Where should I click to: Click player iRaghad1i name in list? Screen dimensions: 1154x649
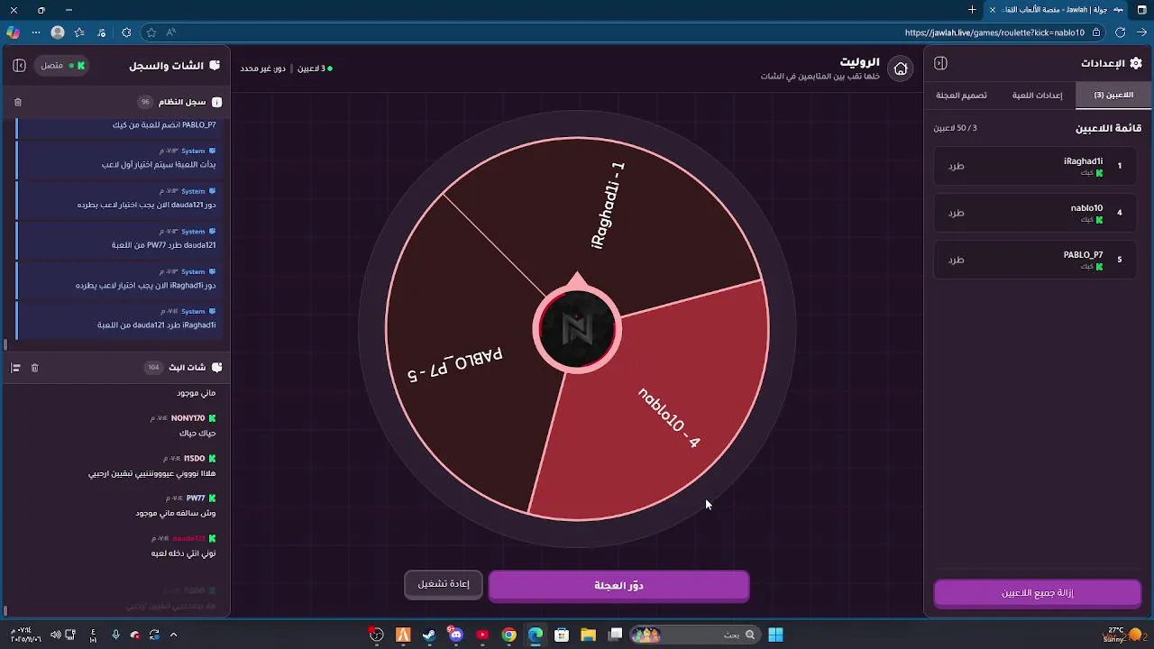pyautogui.click(x=1083, y=161)
